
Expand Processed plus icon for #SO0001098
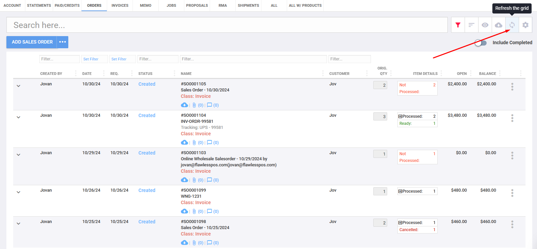[x=400, y=223]
